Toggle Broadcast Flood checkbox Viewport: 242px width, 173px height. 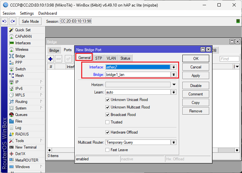click(x=107, y=115)
